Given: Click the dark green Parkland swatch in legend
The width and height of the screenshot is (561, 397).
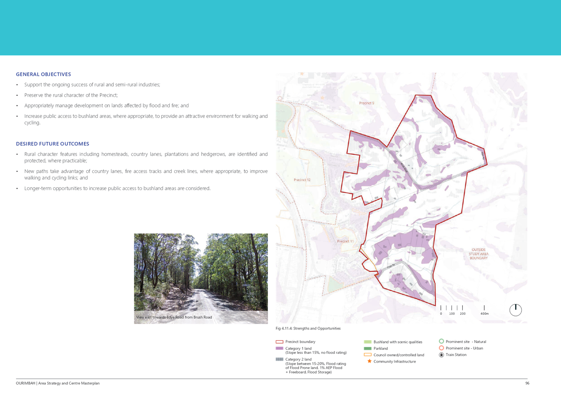Looking at the screenshot, I should point(368,348).
